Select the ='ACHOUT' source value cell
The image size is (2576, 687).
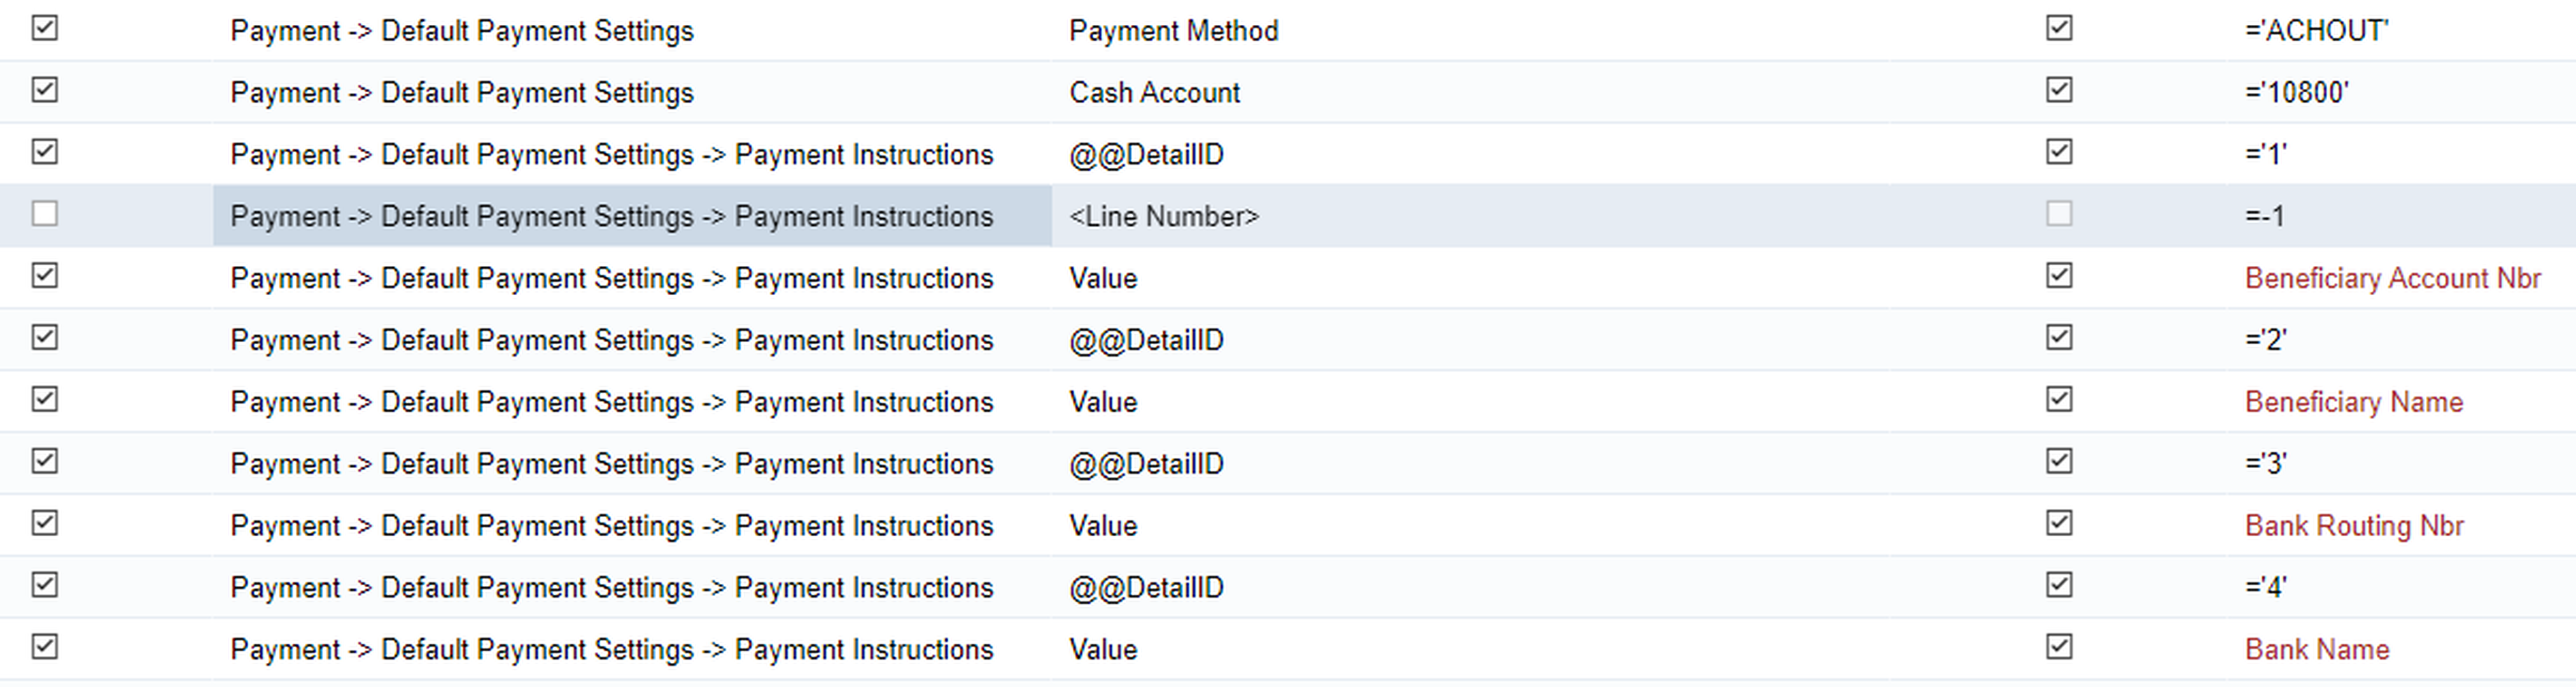(x=2316, y=31)
